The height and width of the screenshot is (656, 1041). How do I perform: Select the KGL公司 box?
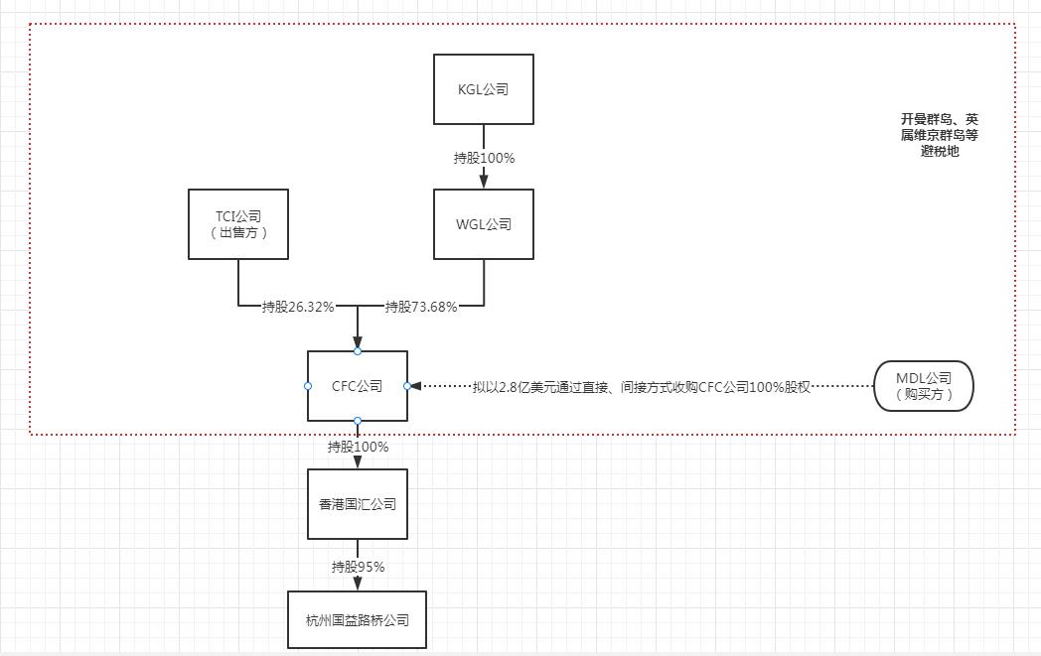[x=484, y=89]
